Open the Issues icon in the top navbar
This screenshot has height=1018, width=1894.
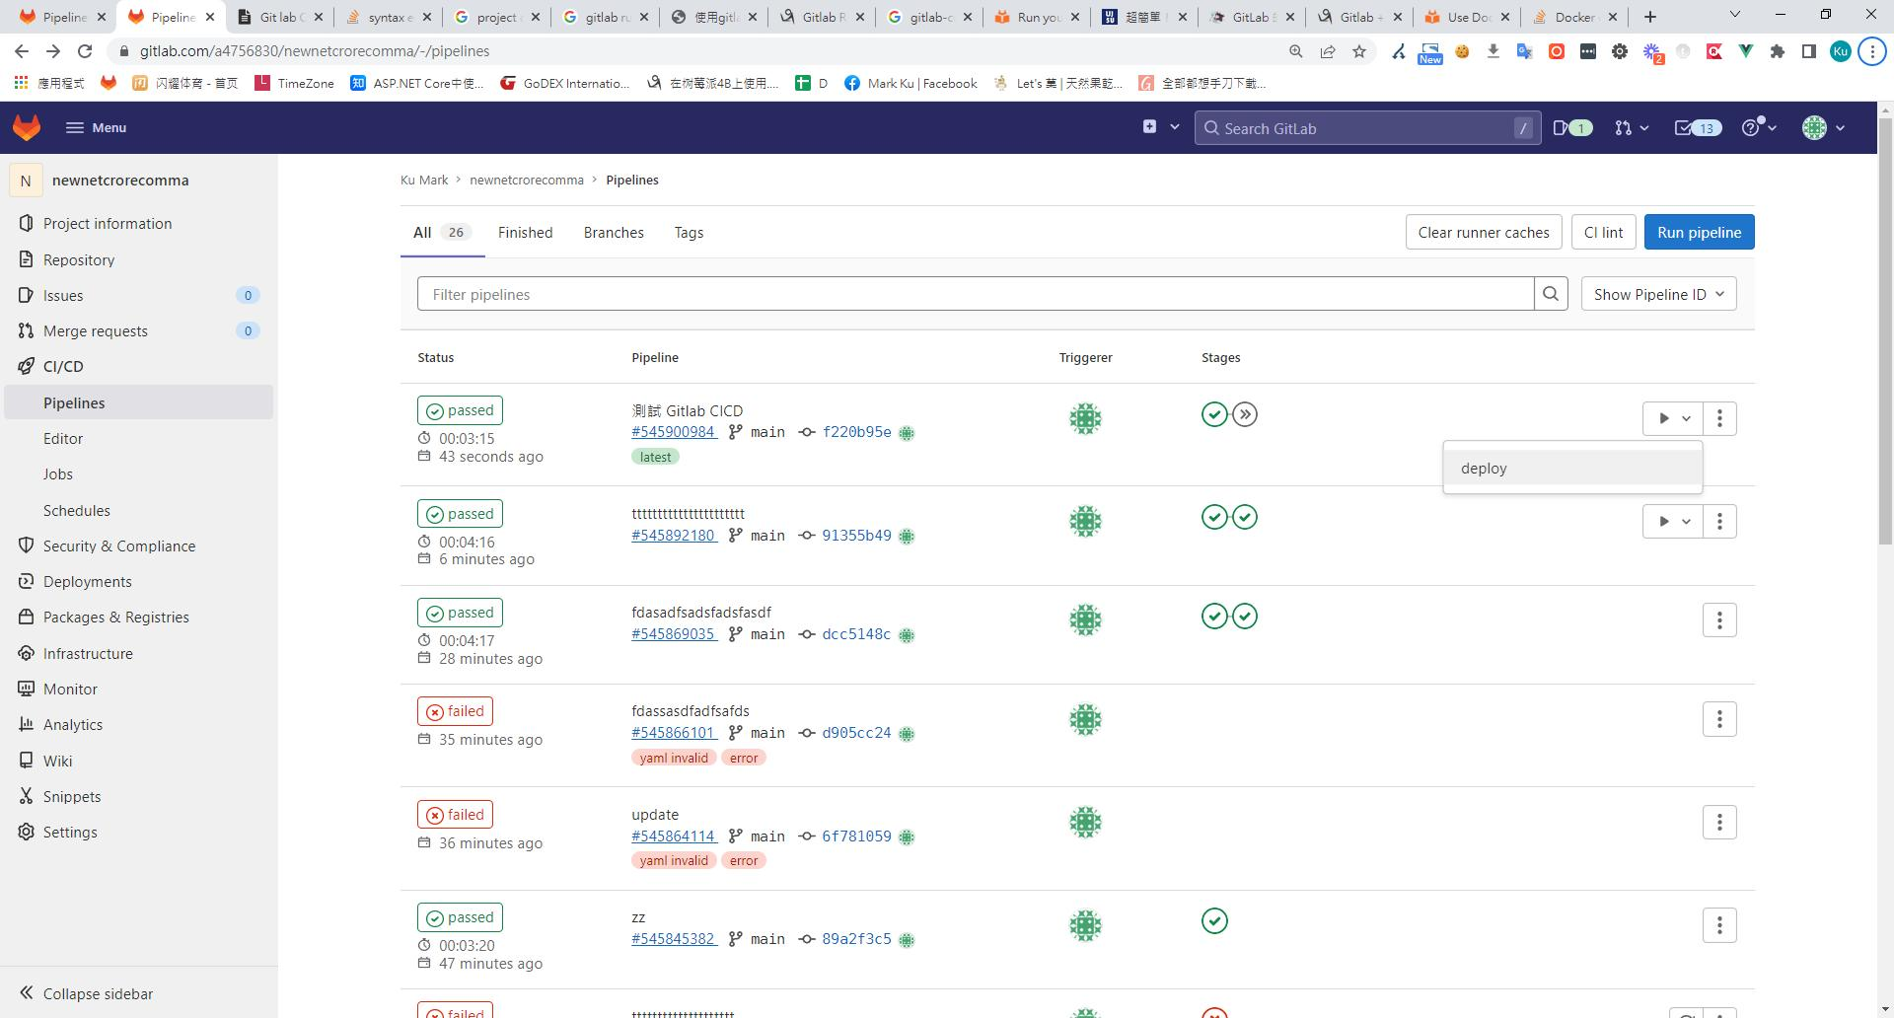point(1571,127)
